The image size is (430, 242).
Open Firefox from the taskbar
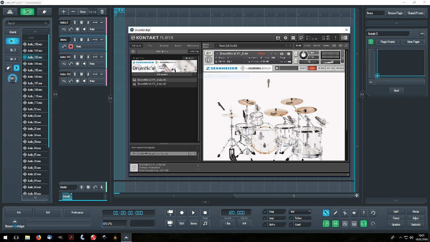pyautogui.click(x=38, y=237)
